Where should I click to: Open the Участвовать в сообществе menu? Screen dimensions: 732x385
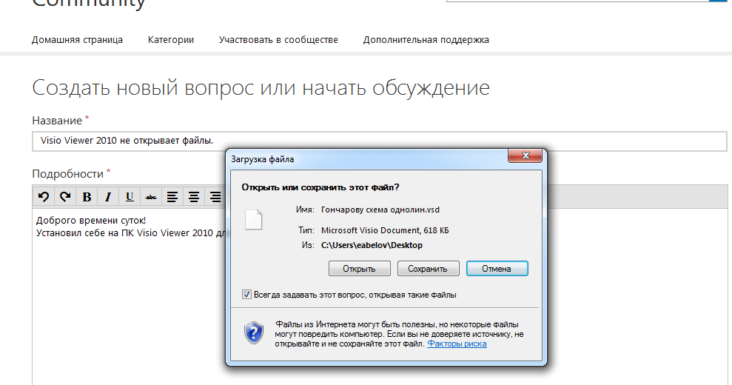[278, 40]
